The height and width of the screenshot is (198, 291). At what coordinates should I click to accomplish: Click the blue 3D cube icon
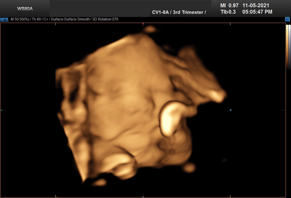click(x=287, y=19)
